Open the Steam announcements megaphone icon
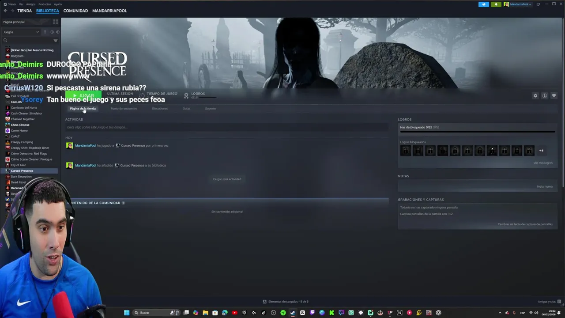Screen dimensions: 565x318 [484, 4]
